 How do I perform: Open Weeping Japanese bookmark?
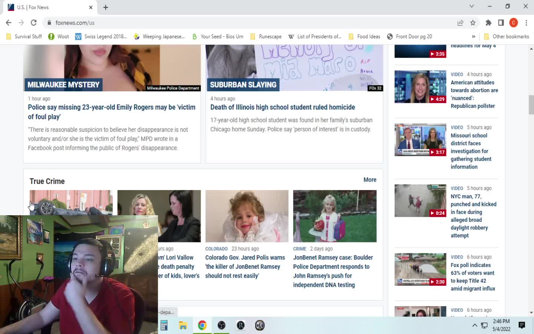point(159,36)
